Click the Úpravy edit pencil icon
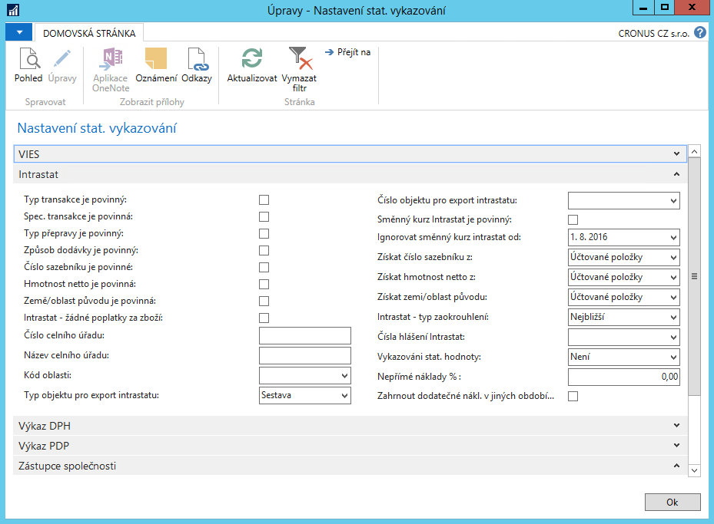 62,65
